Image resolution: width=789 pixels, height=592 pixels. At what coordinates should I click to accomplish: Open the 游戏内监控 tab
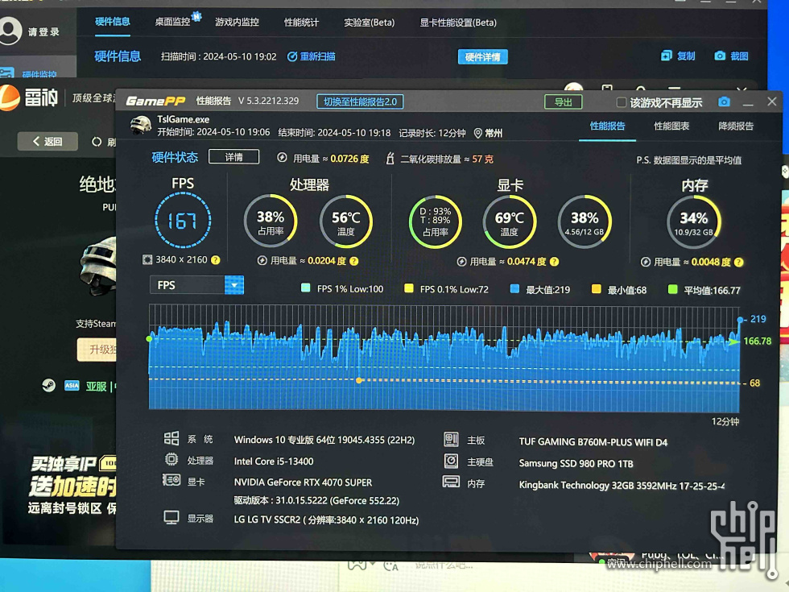pos(237,23)
